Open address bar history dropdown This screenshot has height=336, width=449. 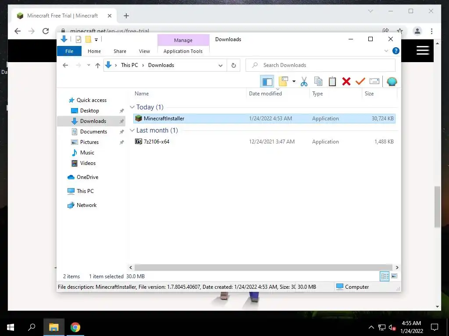[221, 66]
